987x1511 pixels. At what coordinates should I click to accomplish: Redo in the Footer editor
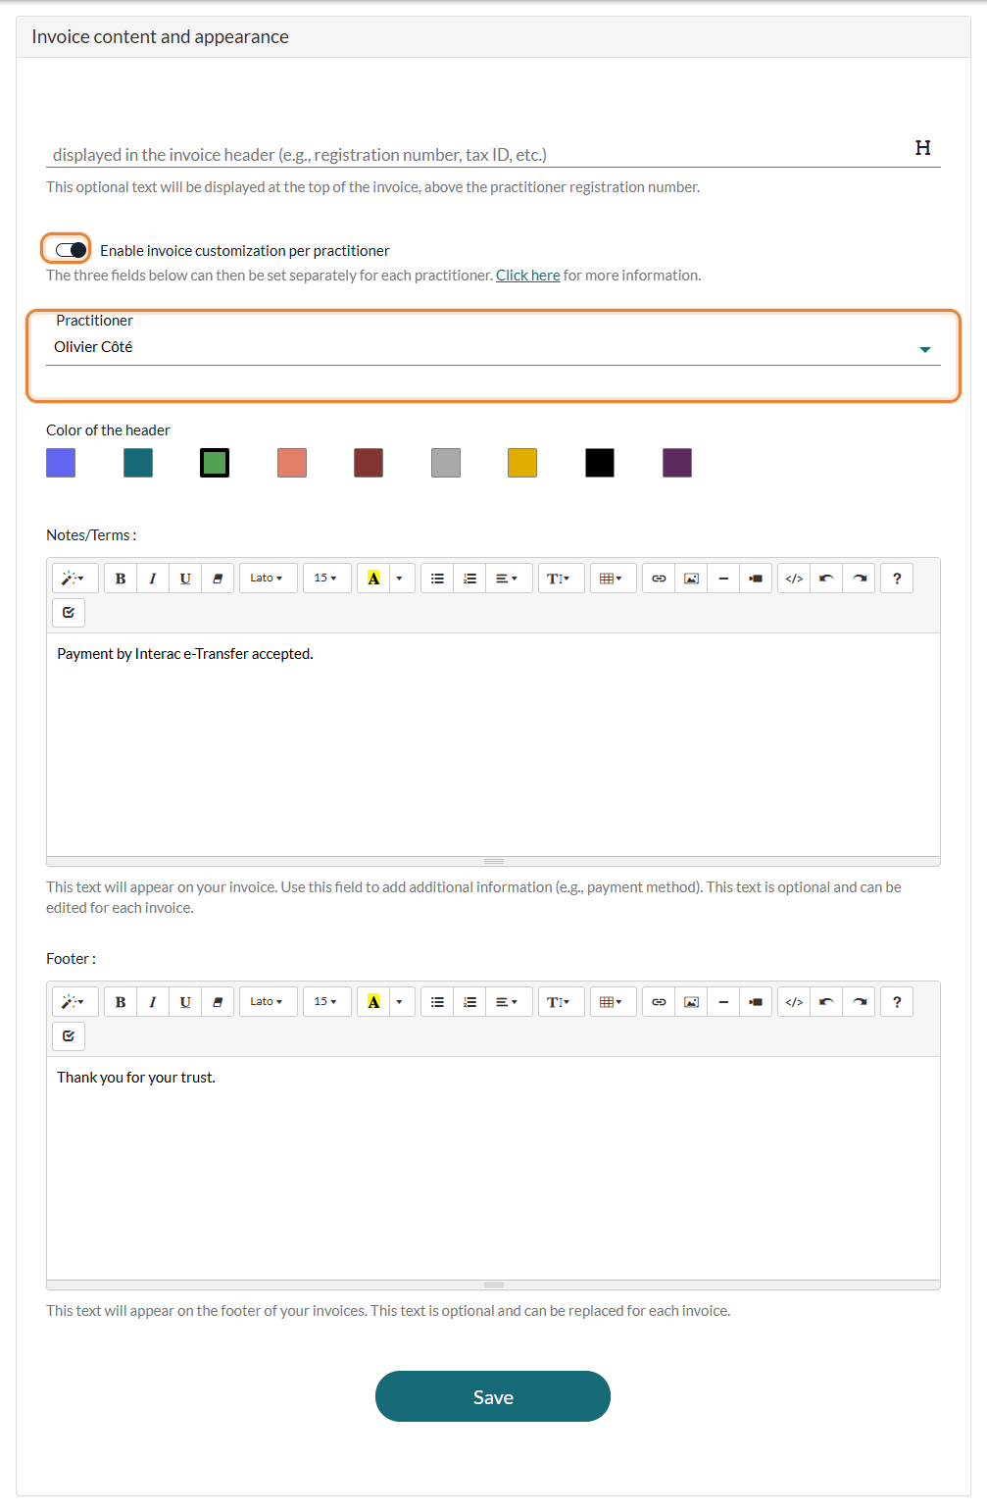[859, 1002]
